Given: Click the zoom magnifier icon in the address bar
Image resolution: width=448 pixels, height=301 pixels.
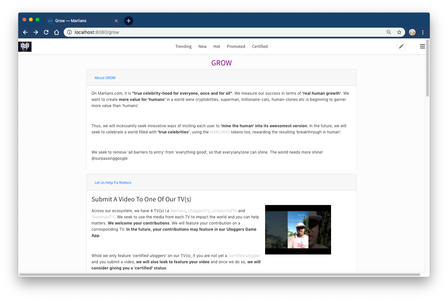Looking at the screenshot, I should point(389,32).
